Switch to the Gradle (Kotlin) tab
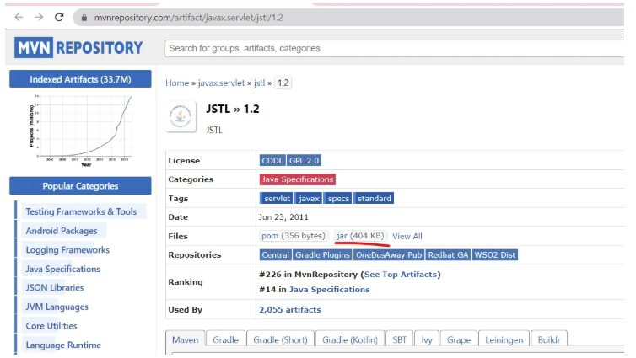The width and height of the screenshot is (636, 358). coord(350,339)
